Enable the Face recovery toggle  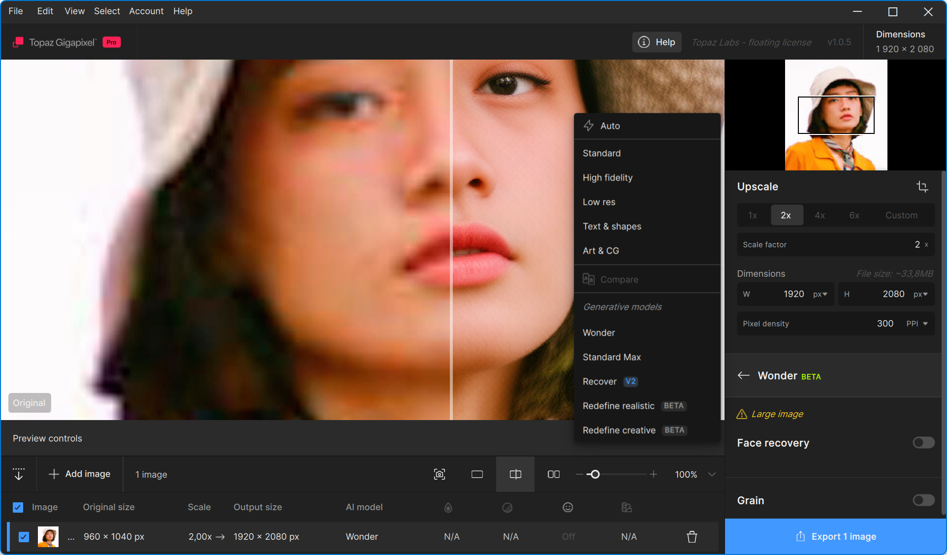[923, 443]
